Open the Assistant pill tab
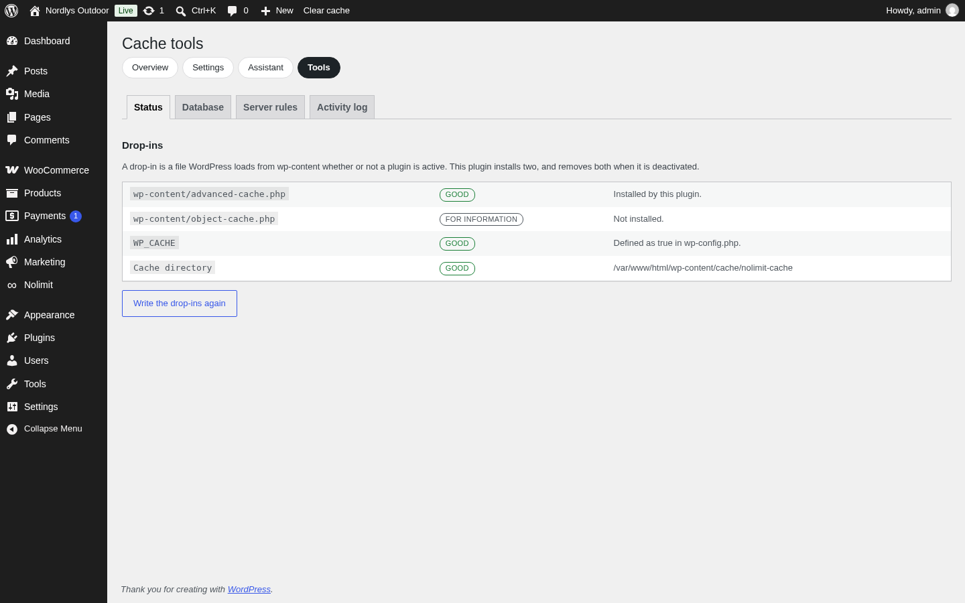The height and width of the screenshot is (603, 965). (x=265, y=68)
